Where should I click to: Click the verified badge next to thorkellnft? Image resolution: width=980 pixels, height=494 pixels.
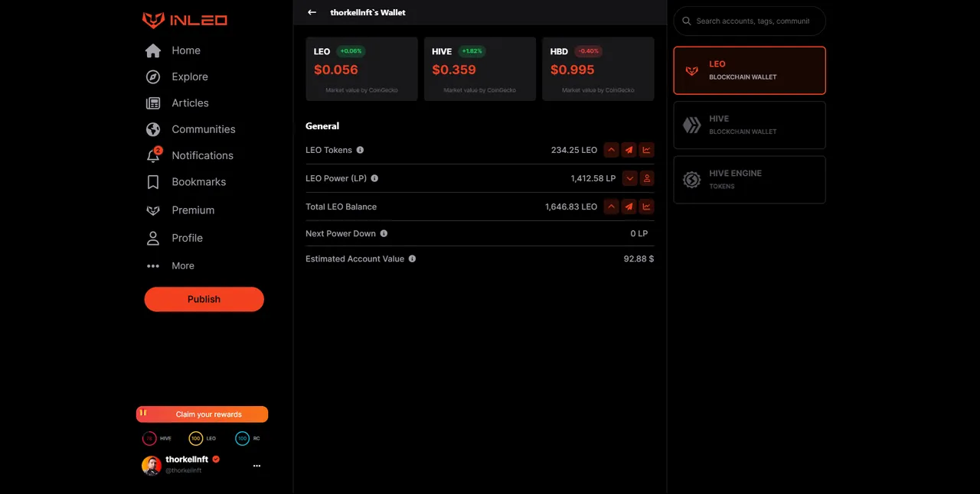click(x=216, y=460)
